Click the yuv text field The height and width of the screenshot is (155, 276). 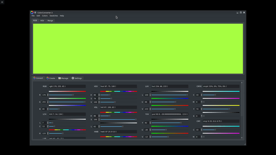(x=169, y=114)
